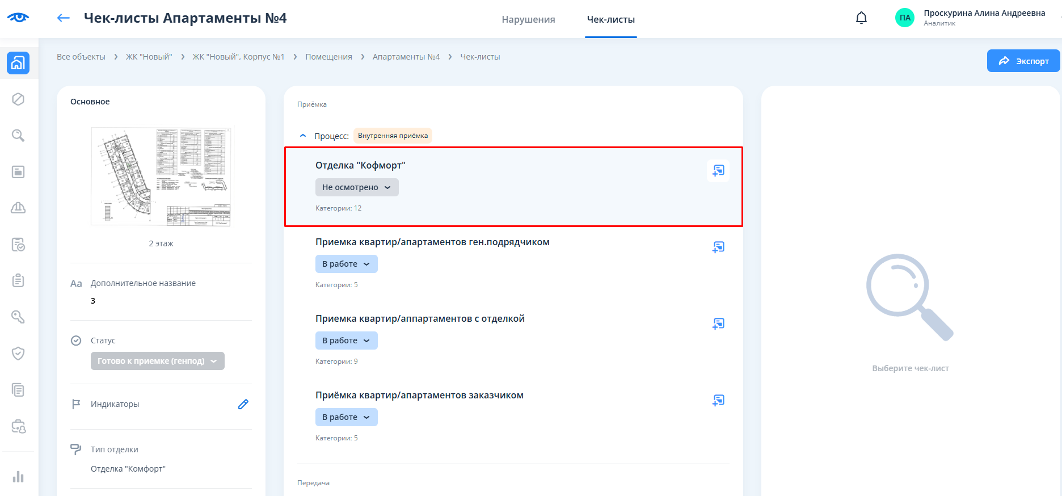
Task: Click the hard hat icon in sidebar
Action: point(18,208)
